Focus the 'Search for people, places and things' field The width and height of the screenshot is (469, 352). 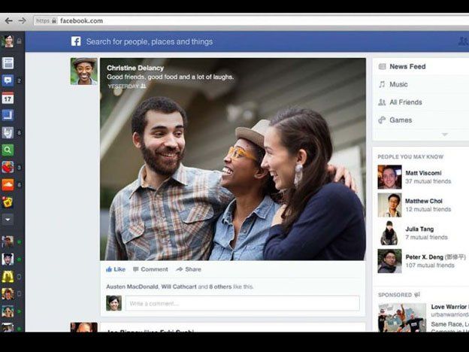[x=150, y=41]
